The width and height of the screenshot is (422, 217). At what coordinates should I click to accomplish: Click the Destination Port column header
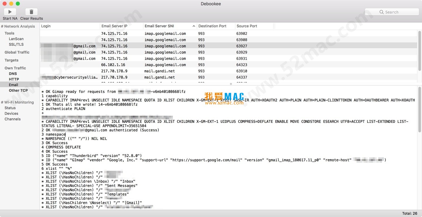[212, 26]
